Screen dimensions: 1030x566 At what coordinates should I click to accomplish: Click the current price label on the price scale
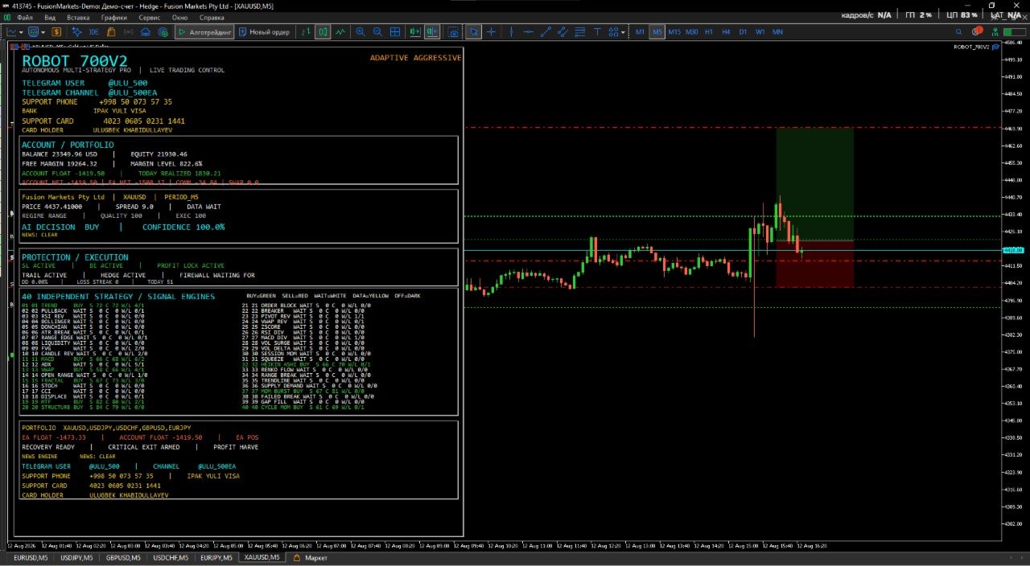coord(1012,250)
